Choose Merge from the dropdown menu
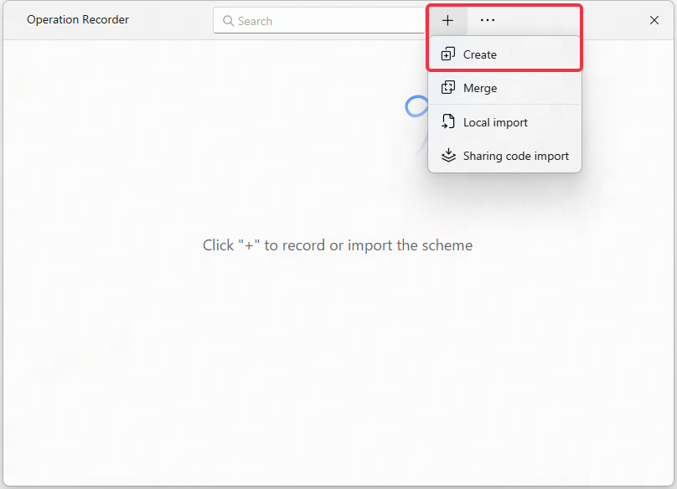The width and height of the screenshot is (677, 489). tap(504, 88)
